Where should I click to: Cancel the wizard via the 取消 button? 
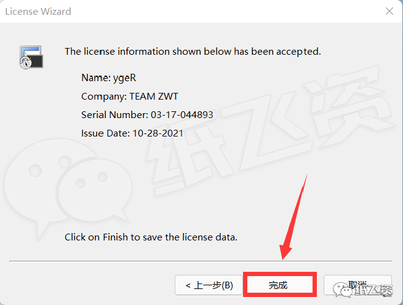(357, 285)
